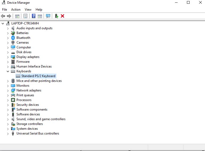Click the Network adapters icon
Screen dimensions: 205x151
pos(13,90)
